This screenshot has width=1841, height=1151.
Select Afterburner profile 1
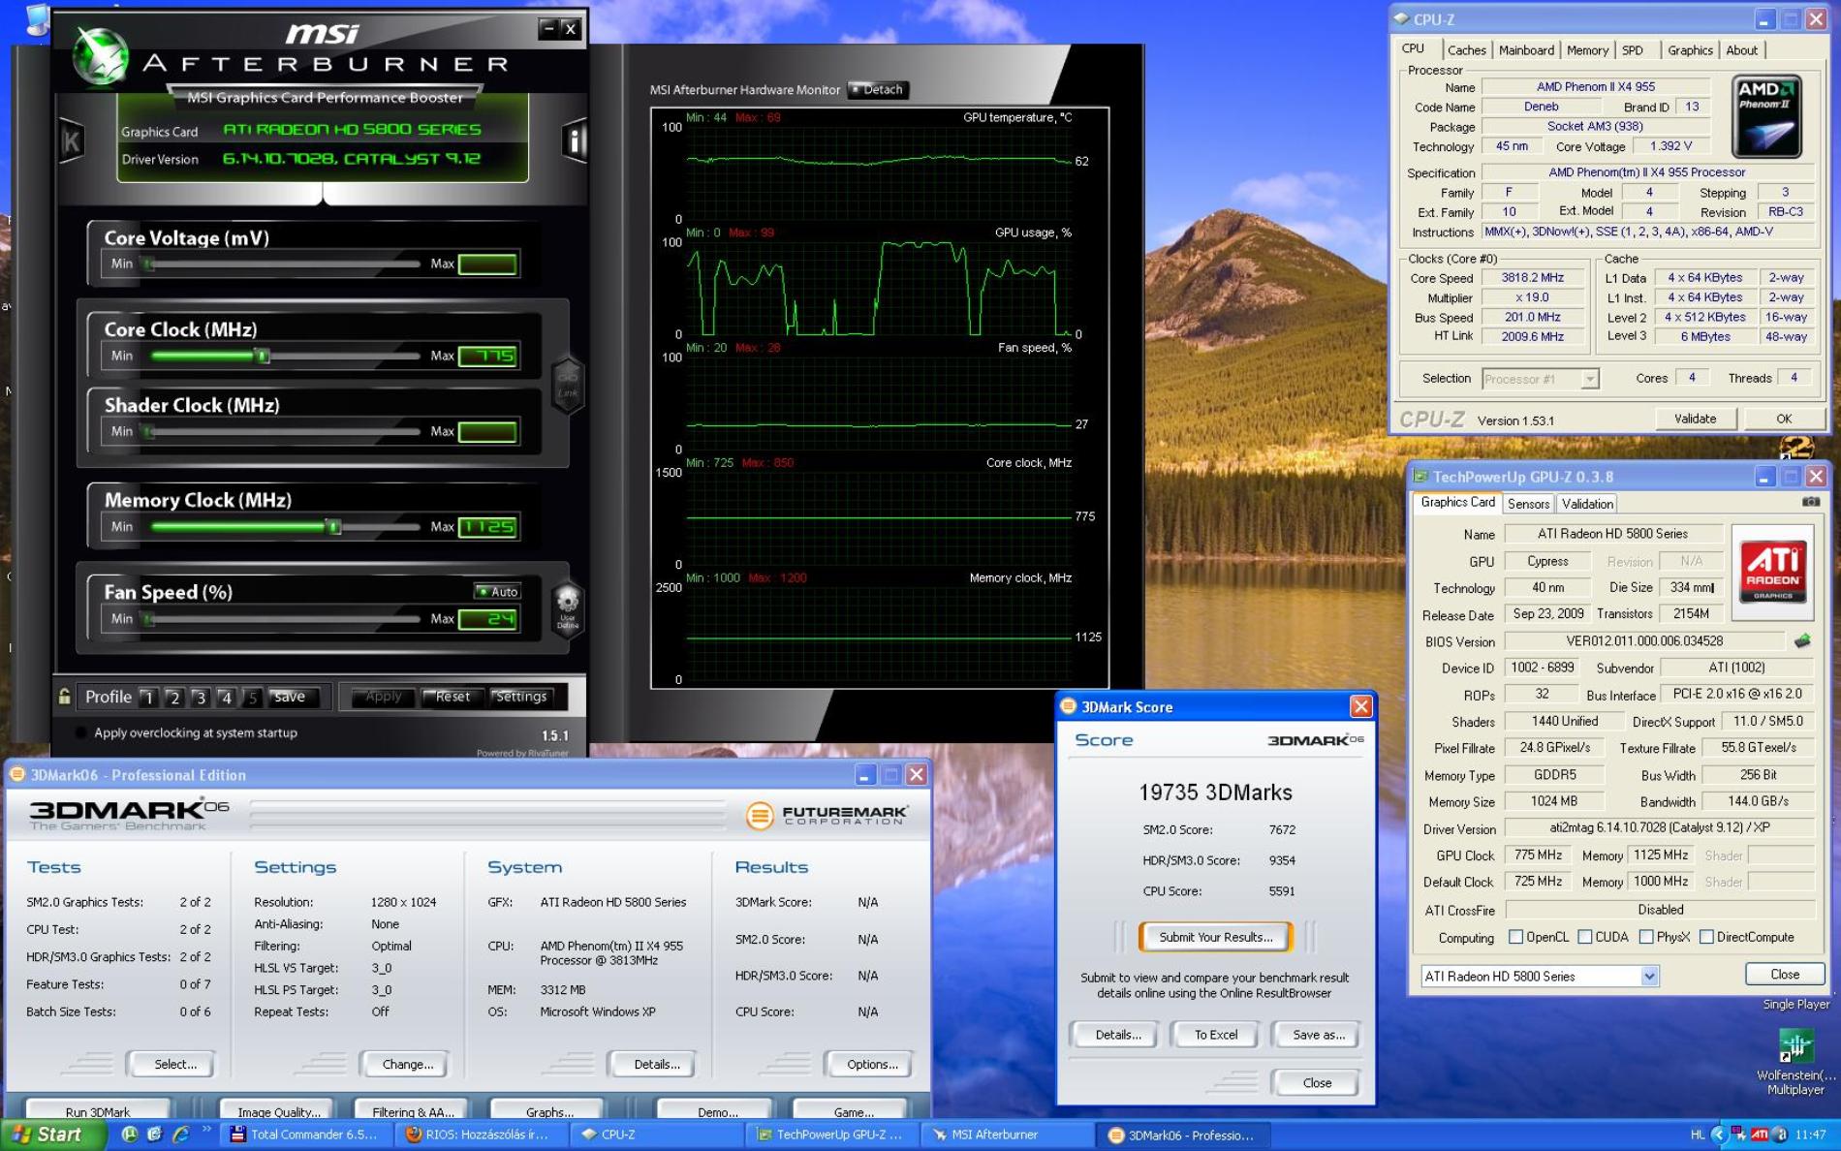(148, 697)
